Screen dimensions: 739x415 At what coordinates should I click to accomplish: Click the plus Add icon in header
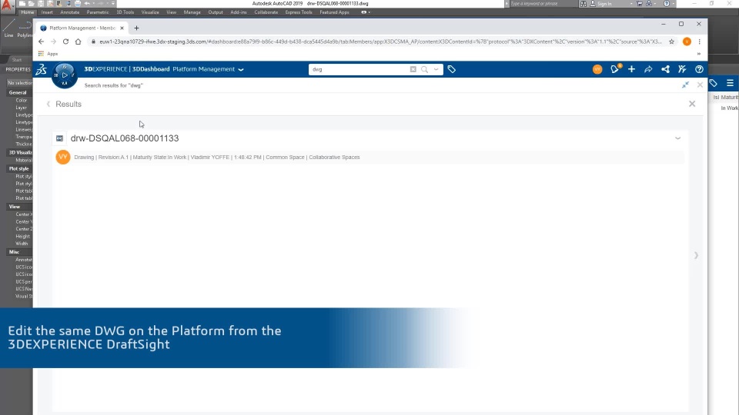pos(631,69)
